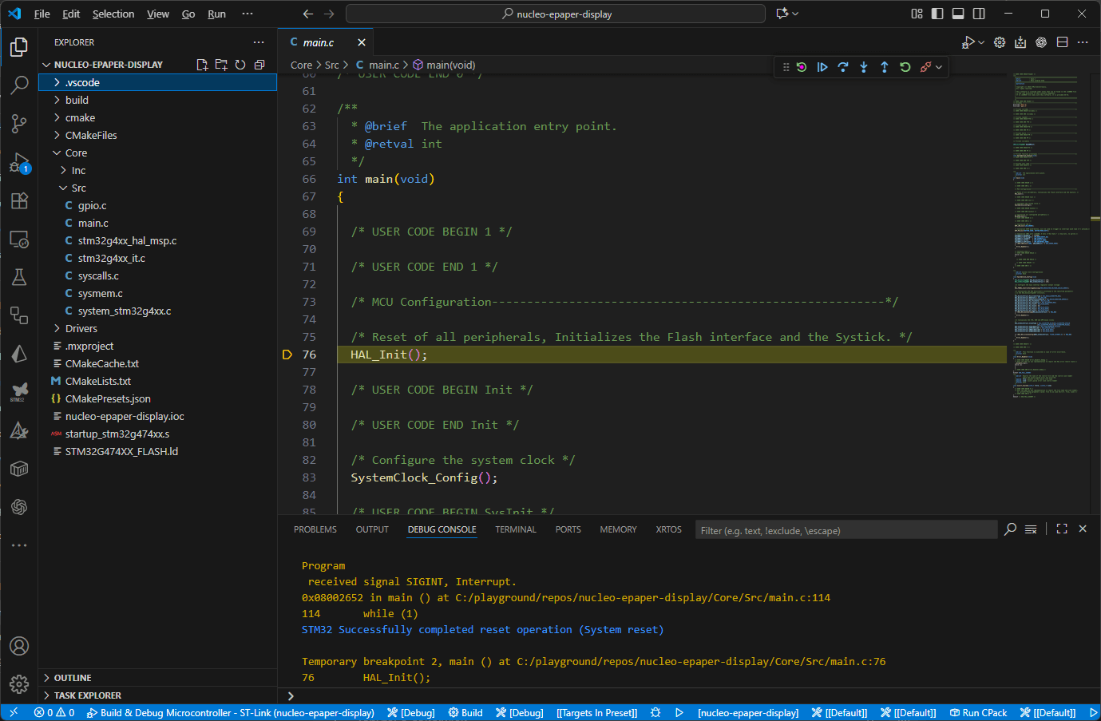
Task: Open the Selection menu
Action: [113, 14]
